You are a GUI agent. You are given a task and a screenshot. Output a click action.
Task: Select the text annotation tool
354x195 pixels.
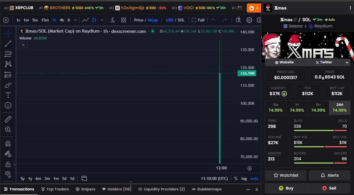(x=8, y=95)
